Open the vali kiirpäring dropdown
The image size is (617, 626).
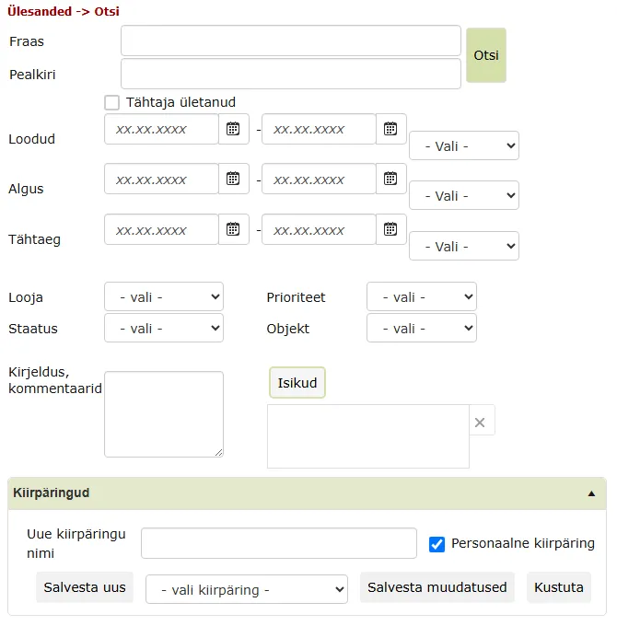coord(247,589)
